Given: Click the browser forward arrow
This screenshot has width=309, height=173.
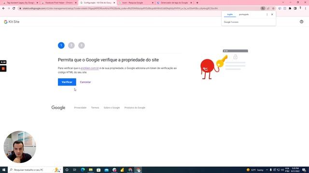Looking at the screenshot, I should [x=9, y=9].
